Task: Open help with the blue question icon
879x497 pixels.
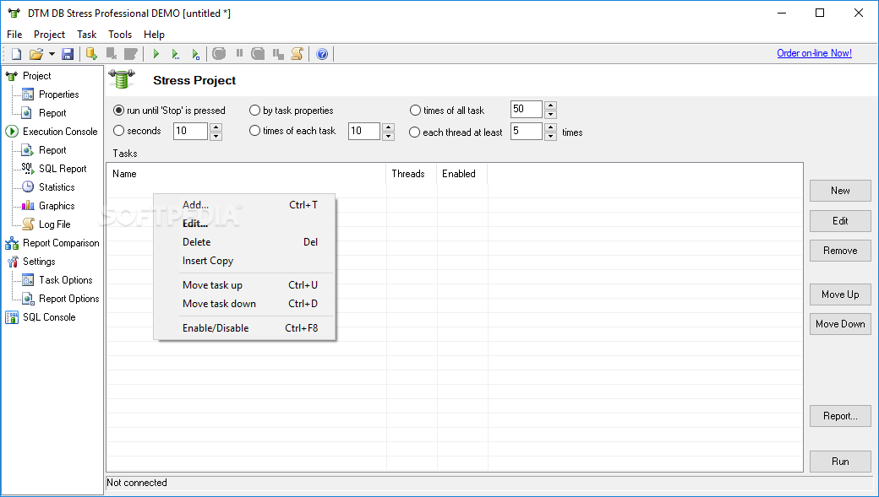Action: point(322,54)
